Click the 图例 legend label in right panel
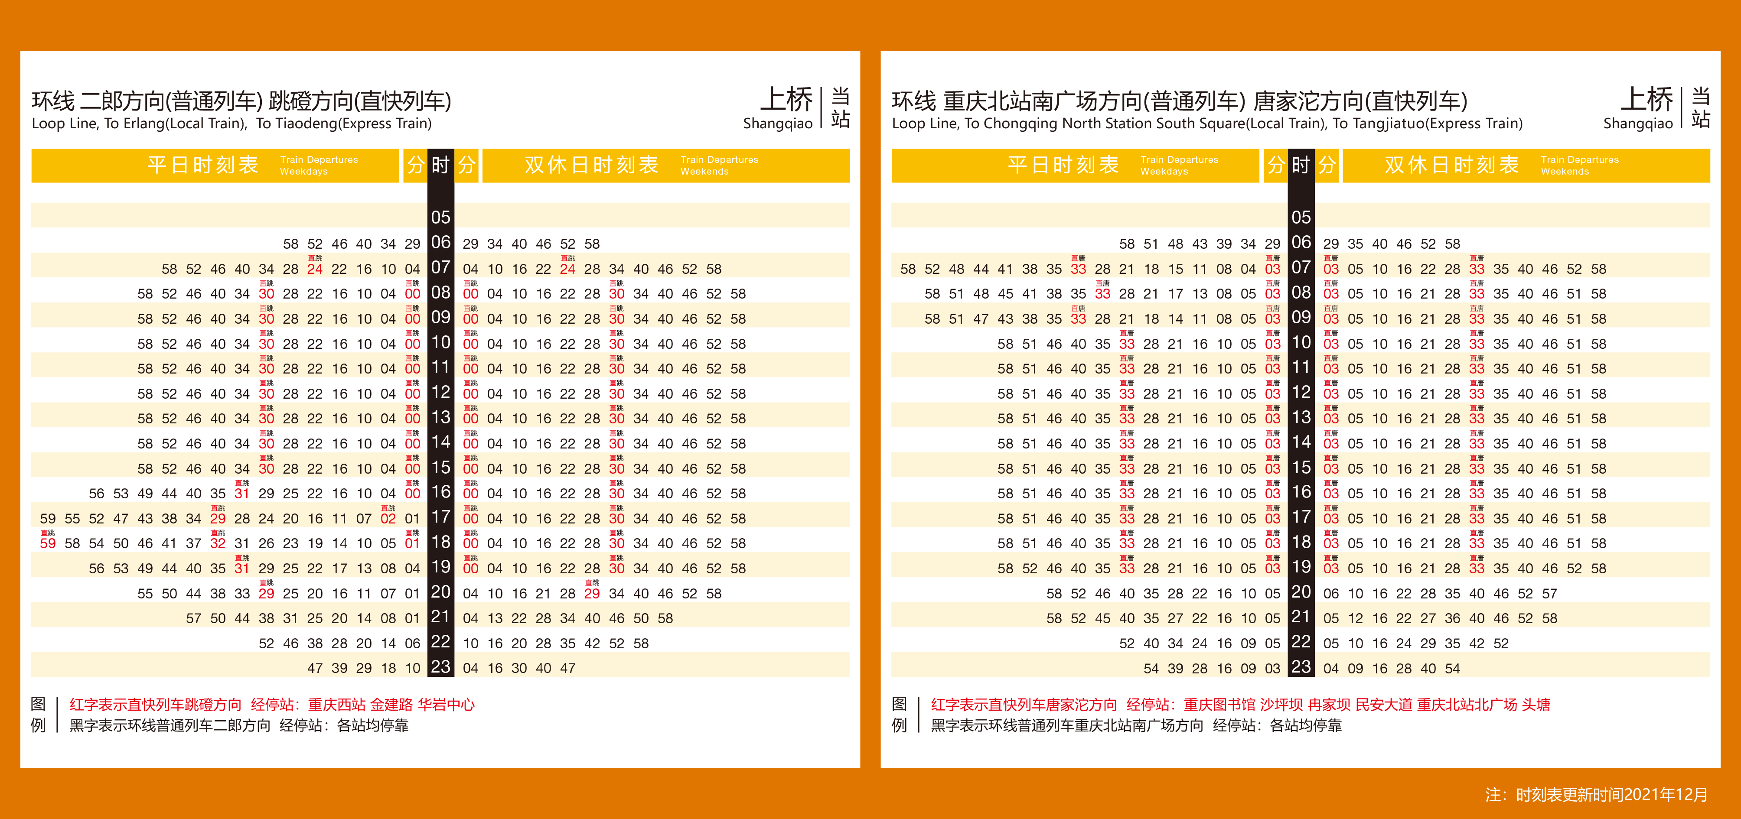The height and width of the screenshot is (819, 1741). 899,715
